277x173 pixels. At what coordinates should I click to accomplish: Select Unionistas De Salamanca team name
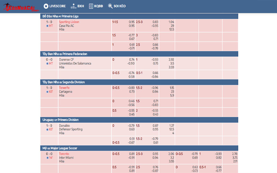click(x=75, y=63)
